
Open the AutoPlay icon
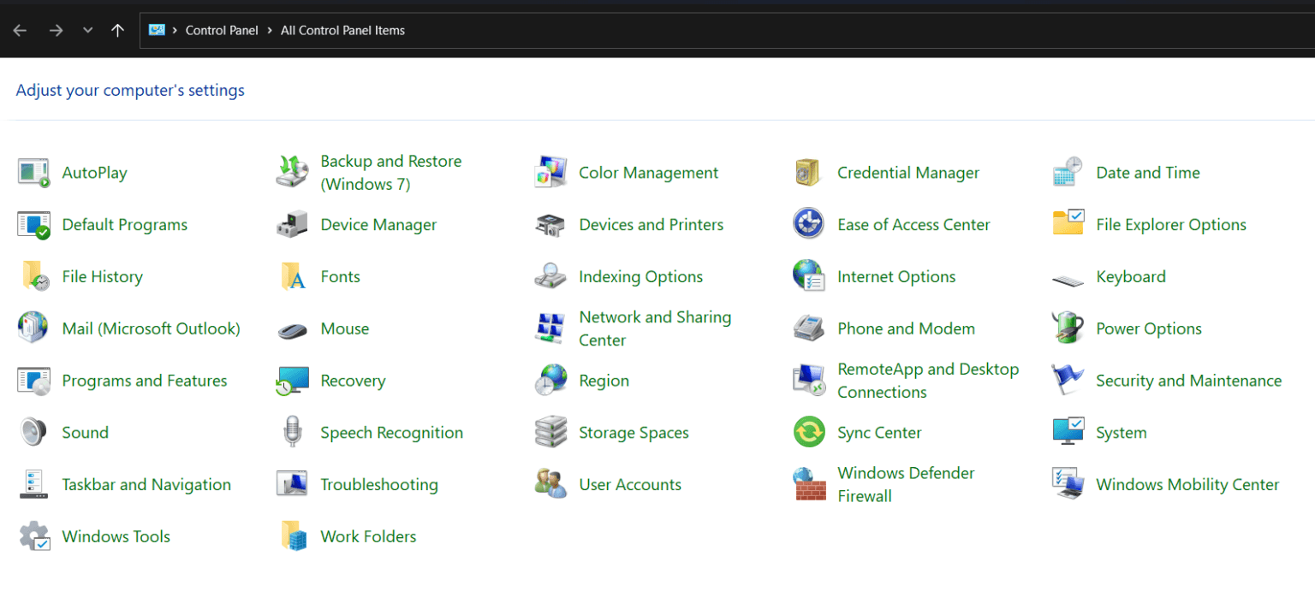pos(34,173)
